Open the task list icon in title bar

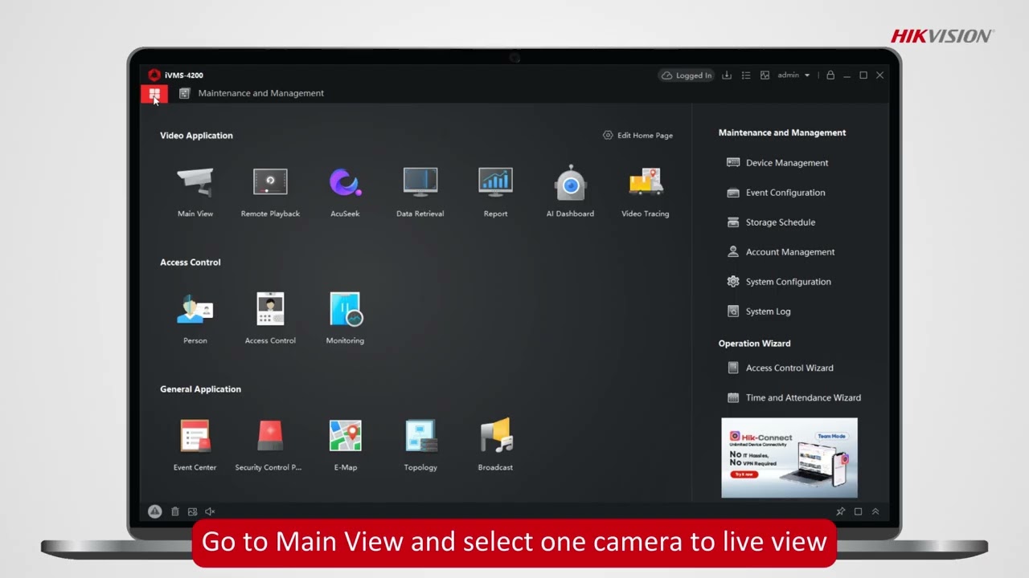click(x=746, y=75)
